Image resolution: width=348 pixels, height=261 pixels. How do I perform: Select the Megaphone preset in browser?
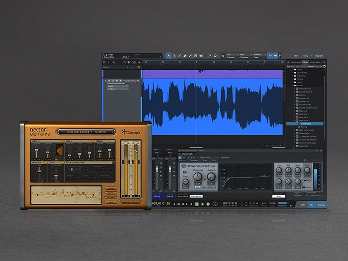point(304,133)
